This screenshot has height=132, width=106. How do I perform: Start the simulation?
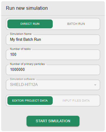(53, 121)
